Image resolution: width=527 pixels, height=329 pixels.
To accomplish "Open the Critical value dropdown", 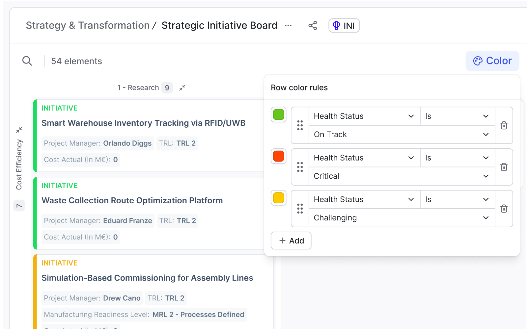I will pos(402,176).
